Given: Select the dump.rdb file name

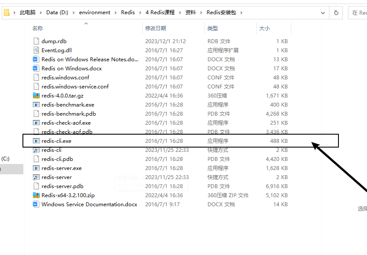Looking at the screenshot, I should coord(54,41).
